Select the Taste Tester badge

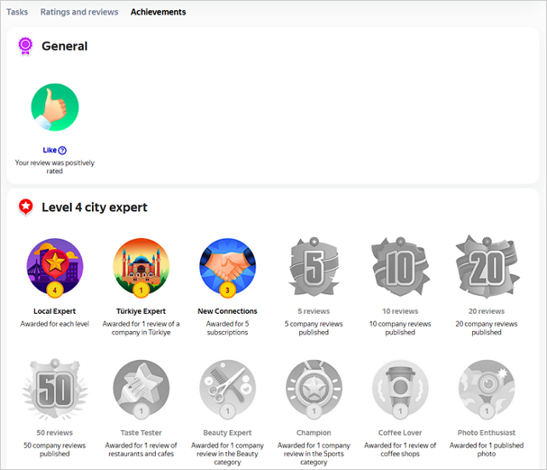[x=141, y=388]
